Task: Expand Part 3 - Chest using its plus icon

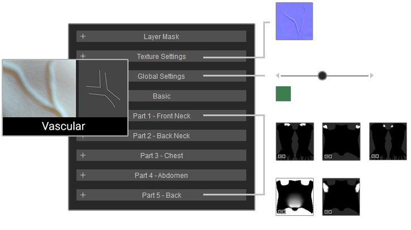Action: click(83, 155)
